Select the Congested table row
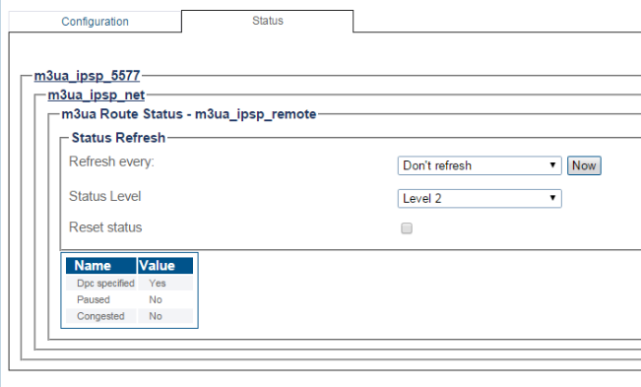 pyautogui.click(x=129, y=316)
